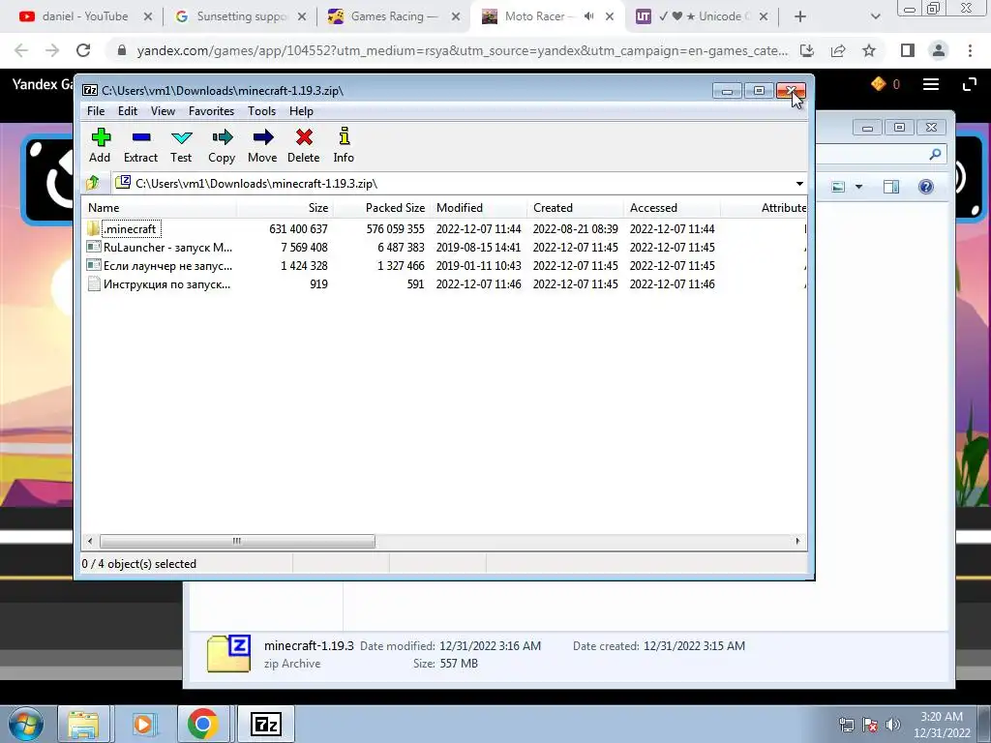Open the Info properties icon
This screenshot has width=991, height=743.
point(344,145)
